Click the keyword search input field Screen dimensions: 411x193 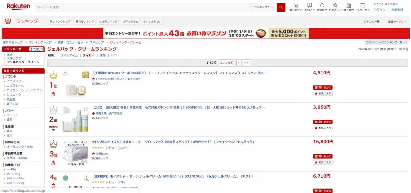click(x=143, y=7)
